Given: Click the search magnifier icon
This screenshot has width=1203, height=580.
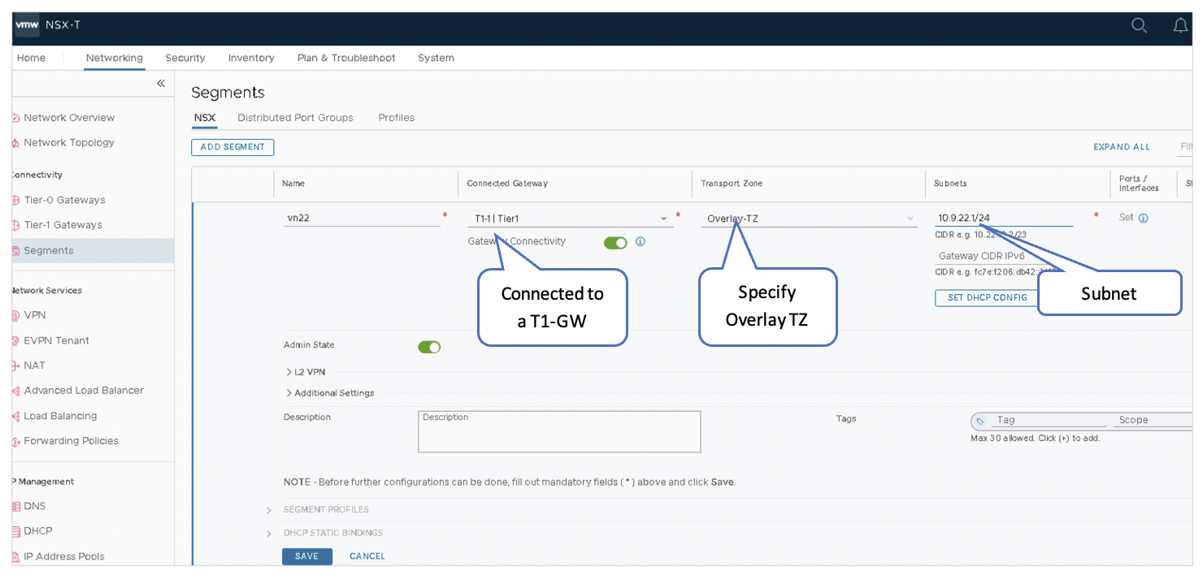Looking at the screenshot, I should pos(1140,25).
